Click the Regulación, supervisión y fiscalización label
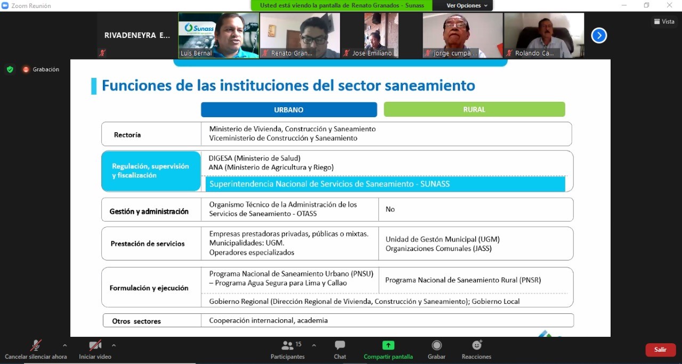Viewport: 682px width, 364px height. pyautogui.click(x=151, y=171)
